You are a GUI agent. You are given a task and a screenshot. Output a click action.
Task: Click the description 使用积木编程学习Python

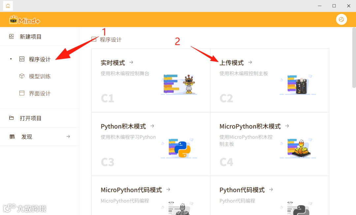tap(128, 137)
